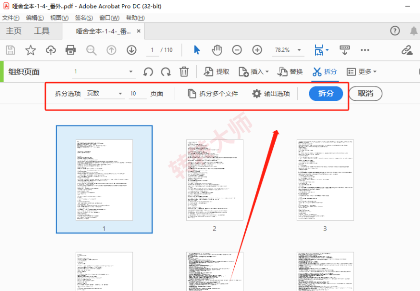Screen dimensions: 420x291
Task: Open the 视图(V) menu
Action: [59, 18]
